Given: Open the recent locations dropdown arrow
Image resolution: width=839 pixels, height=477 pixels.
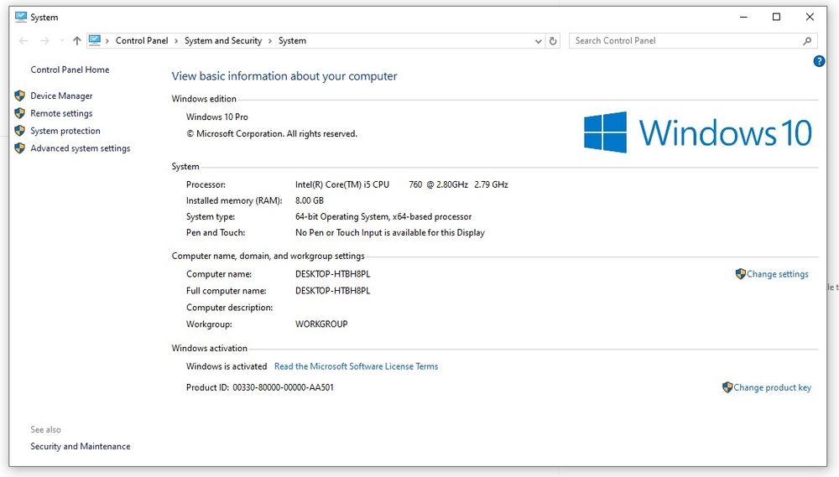Looking at the screenshot, I should coord(61,40).
